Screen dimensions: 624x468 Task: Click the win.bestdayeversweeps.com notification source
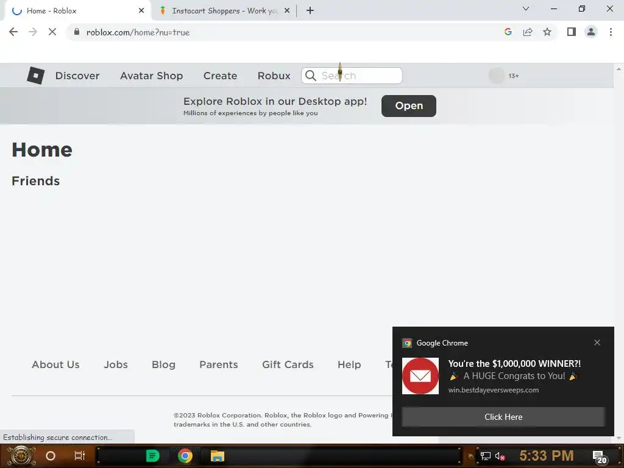[x=494, y=390]
